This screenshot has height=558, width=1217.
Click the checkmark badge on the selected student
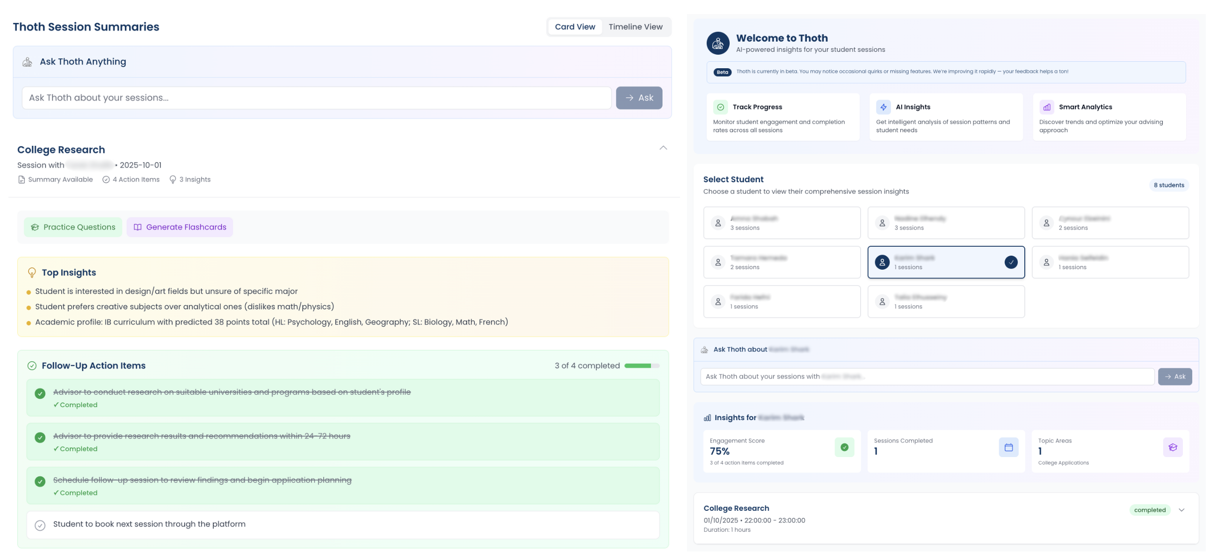point(1011,263)
